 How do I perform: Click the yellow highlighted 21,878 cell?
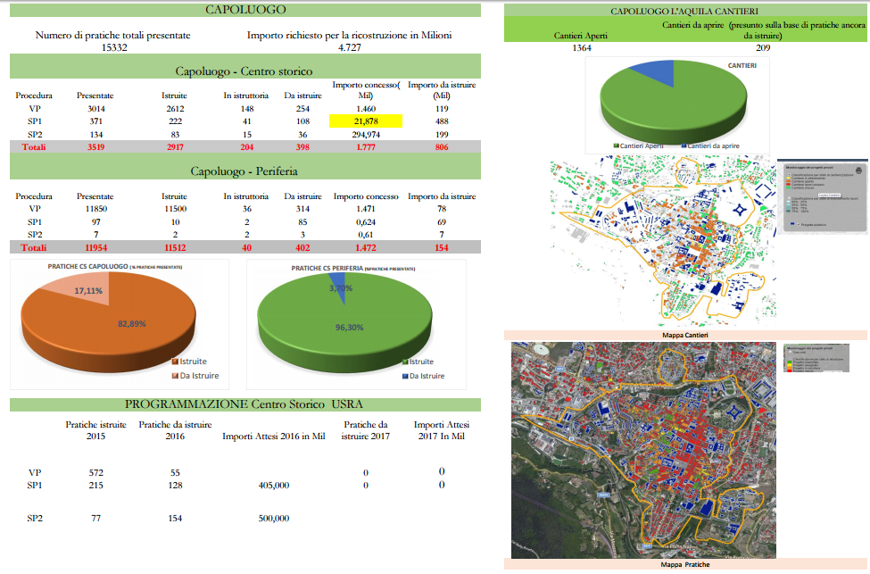tap(366, 121)
